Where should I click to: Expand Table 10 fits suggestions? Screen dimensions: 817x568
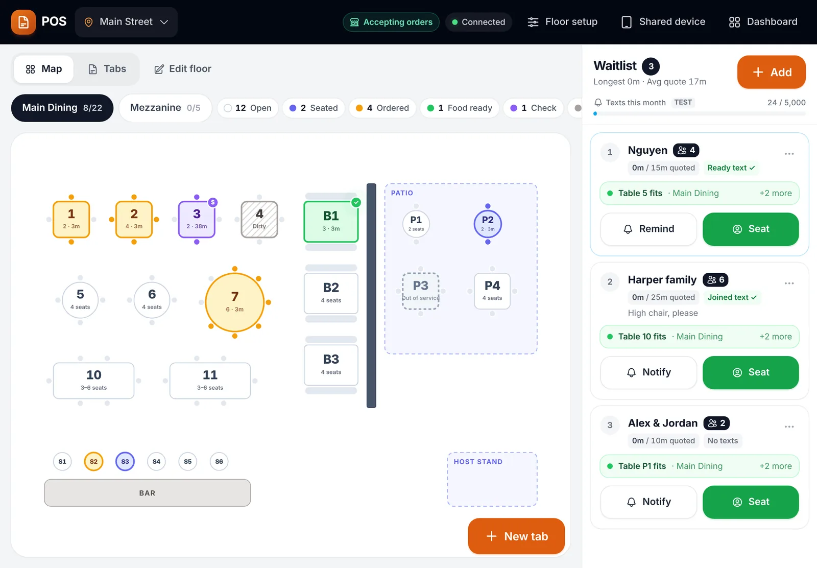pyautogui.click(x=700, y=337)
